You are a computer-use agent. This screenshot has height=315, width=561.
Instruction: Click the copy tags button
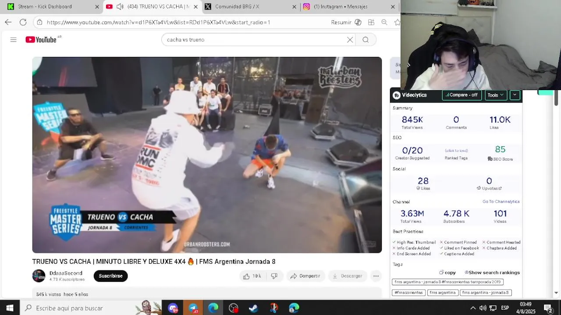(447, 273)
